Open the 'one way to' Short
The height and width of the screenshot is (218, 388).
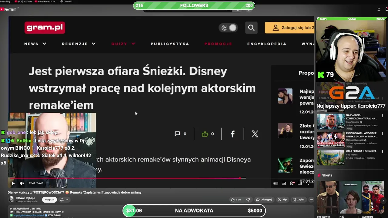pos(328,197)
